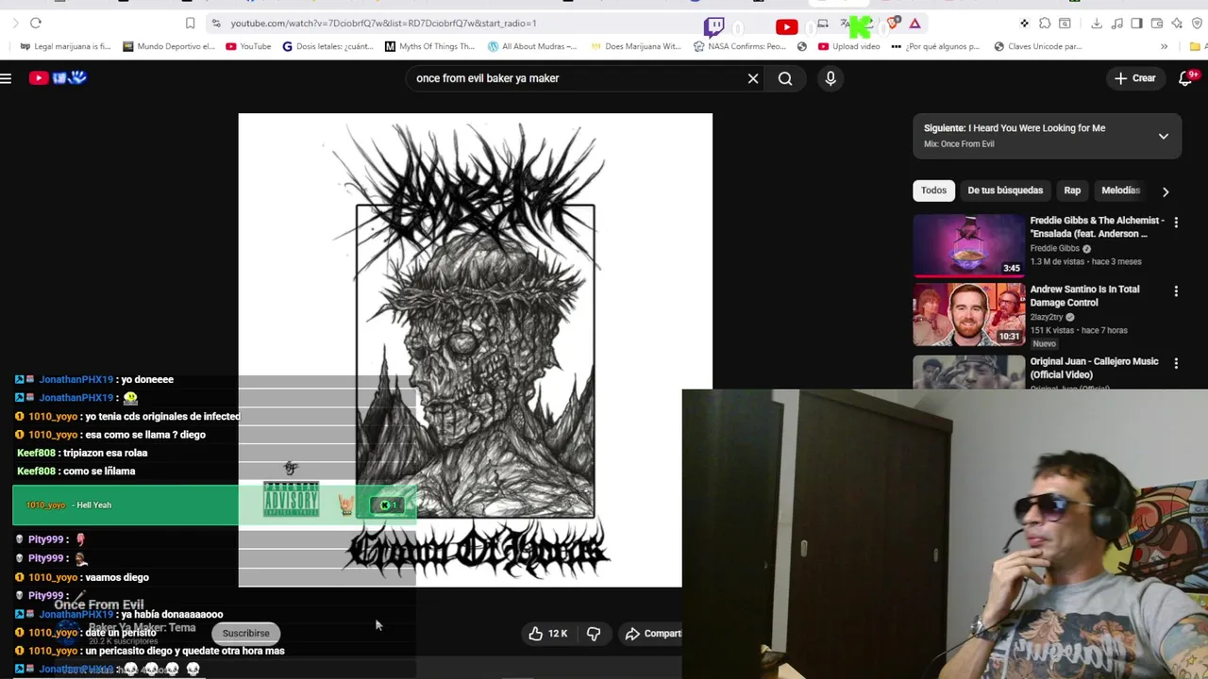The height and width of the screenshot is (679, 1208).
Task: Bookmark this page via the bookmark icon
Action: click(x=190, y=23)
